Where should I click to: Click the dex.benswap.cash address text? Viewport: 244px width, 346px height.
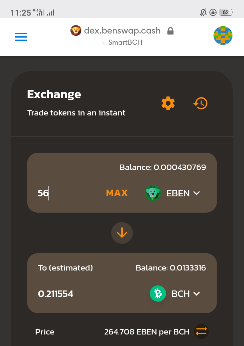[x=122, y=30]
